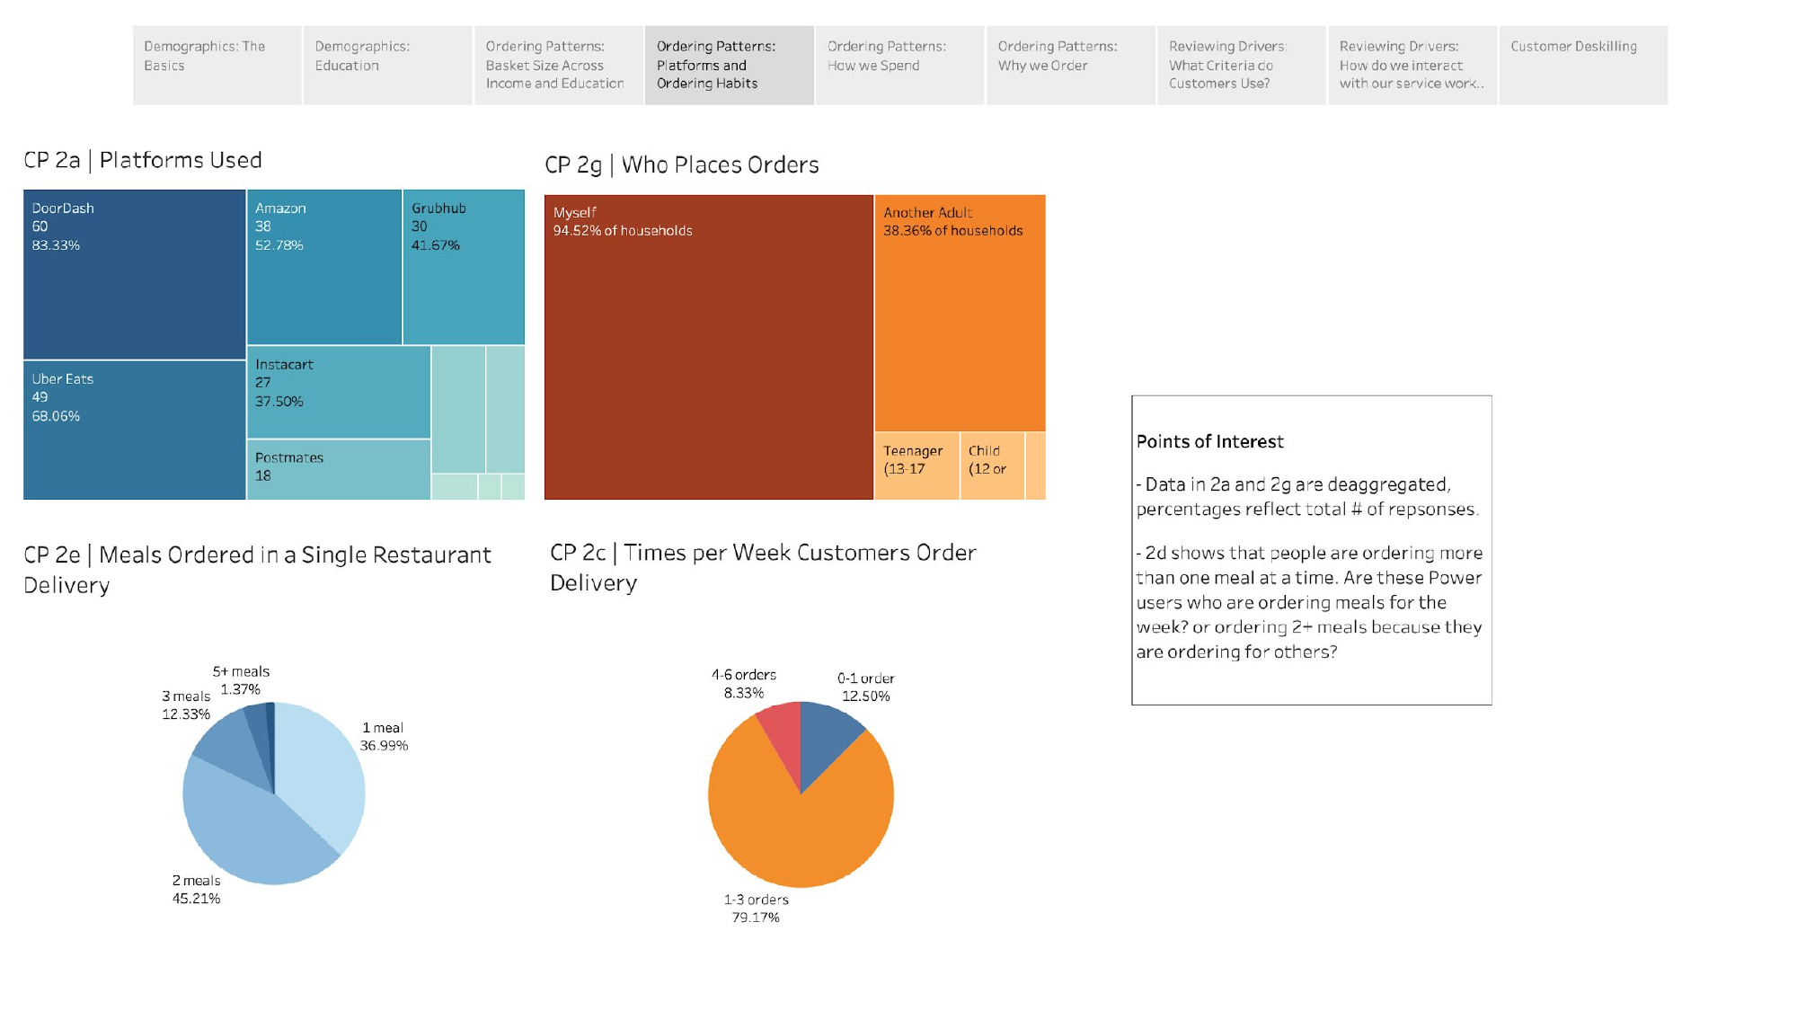Open Ordering Patterns: Why we Order tab
Screen dimensions: 1797x1011
(1070, 66)
